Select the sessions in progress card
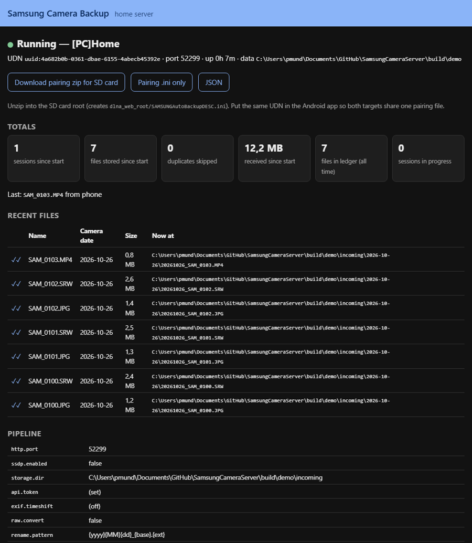 tap(428, 158)
